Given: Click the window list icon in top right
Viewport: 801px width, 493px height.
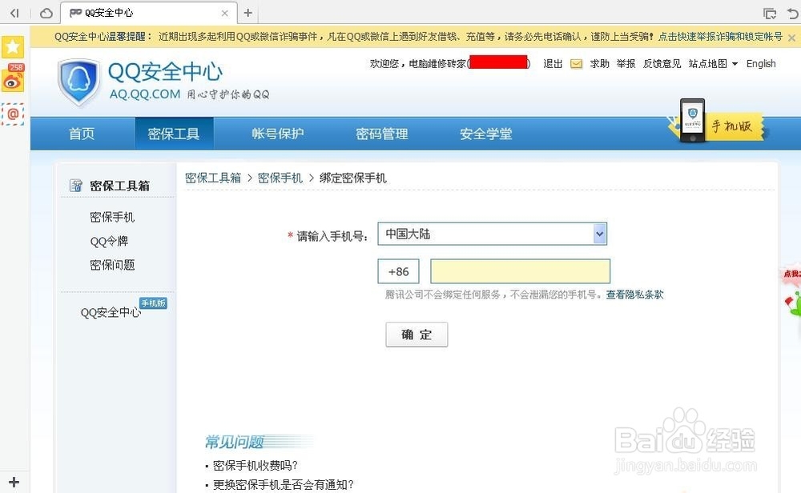Looking at the screenshot, I should (769, 14).
